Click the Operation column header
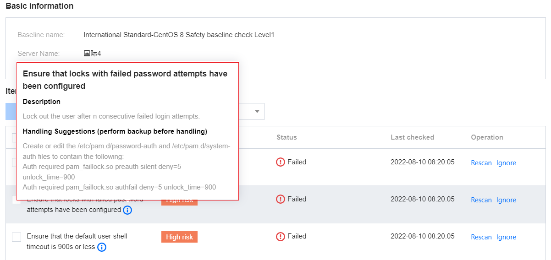 pyautogui.click(x=487, y=137)
